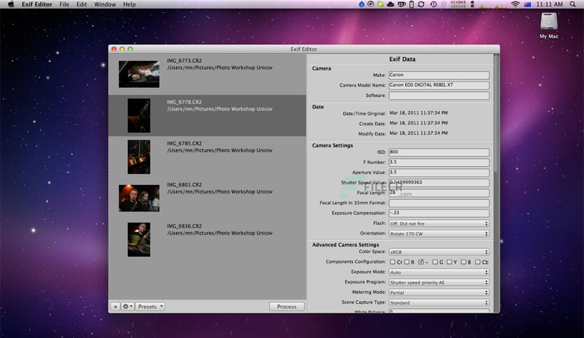The image size is (584, 338).
Task: Uncheck the dash component checkbox
Action: tap(421, 262)
